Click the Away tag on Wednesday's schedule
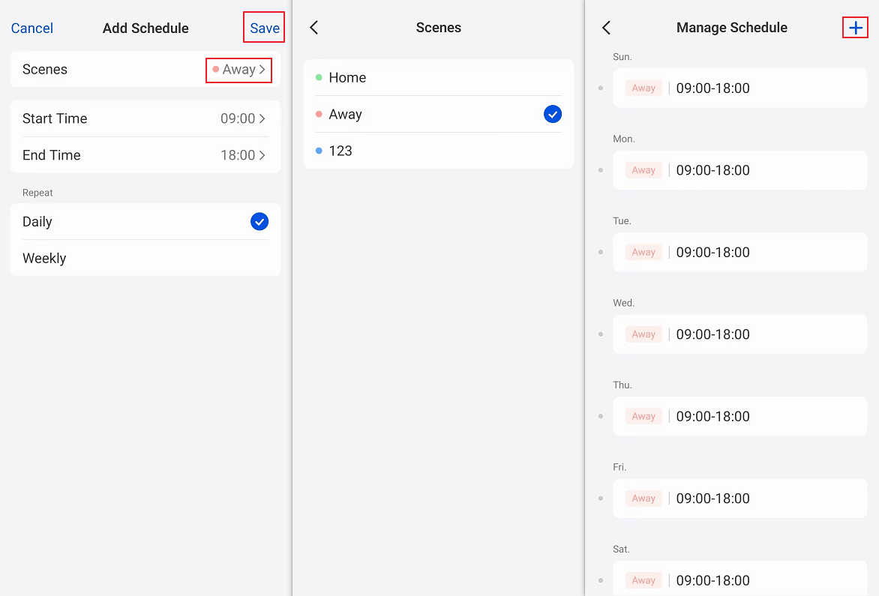 (643, 334)
